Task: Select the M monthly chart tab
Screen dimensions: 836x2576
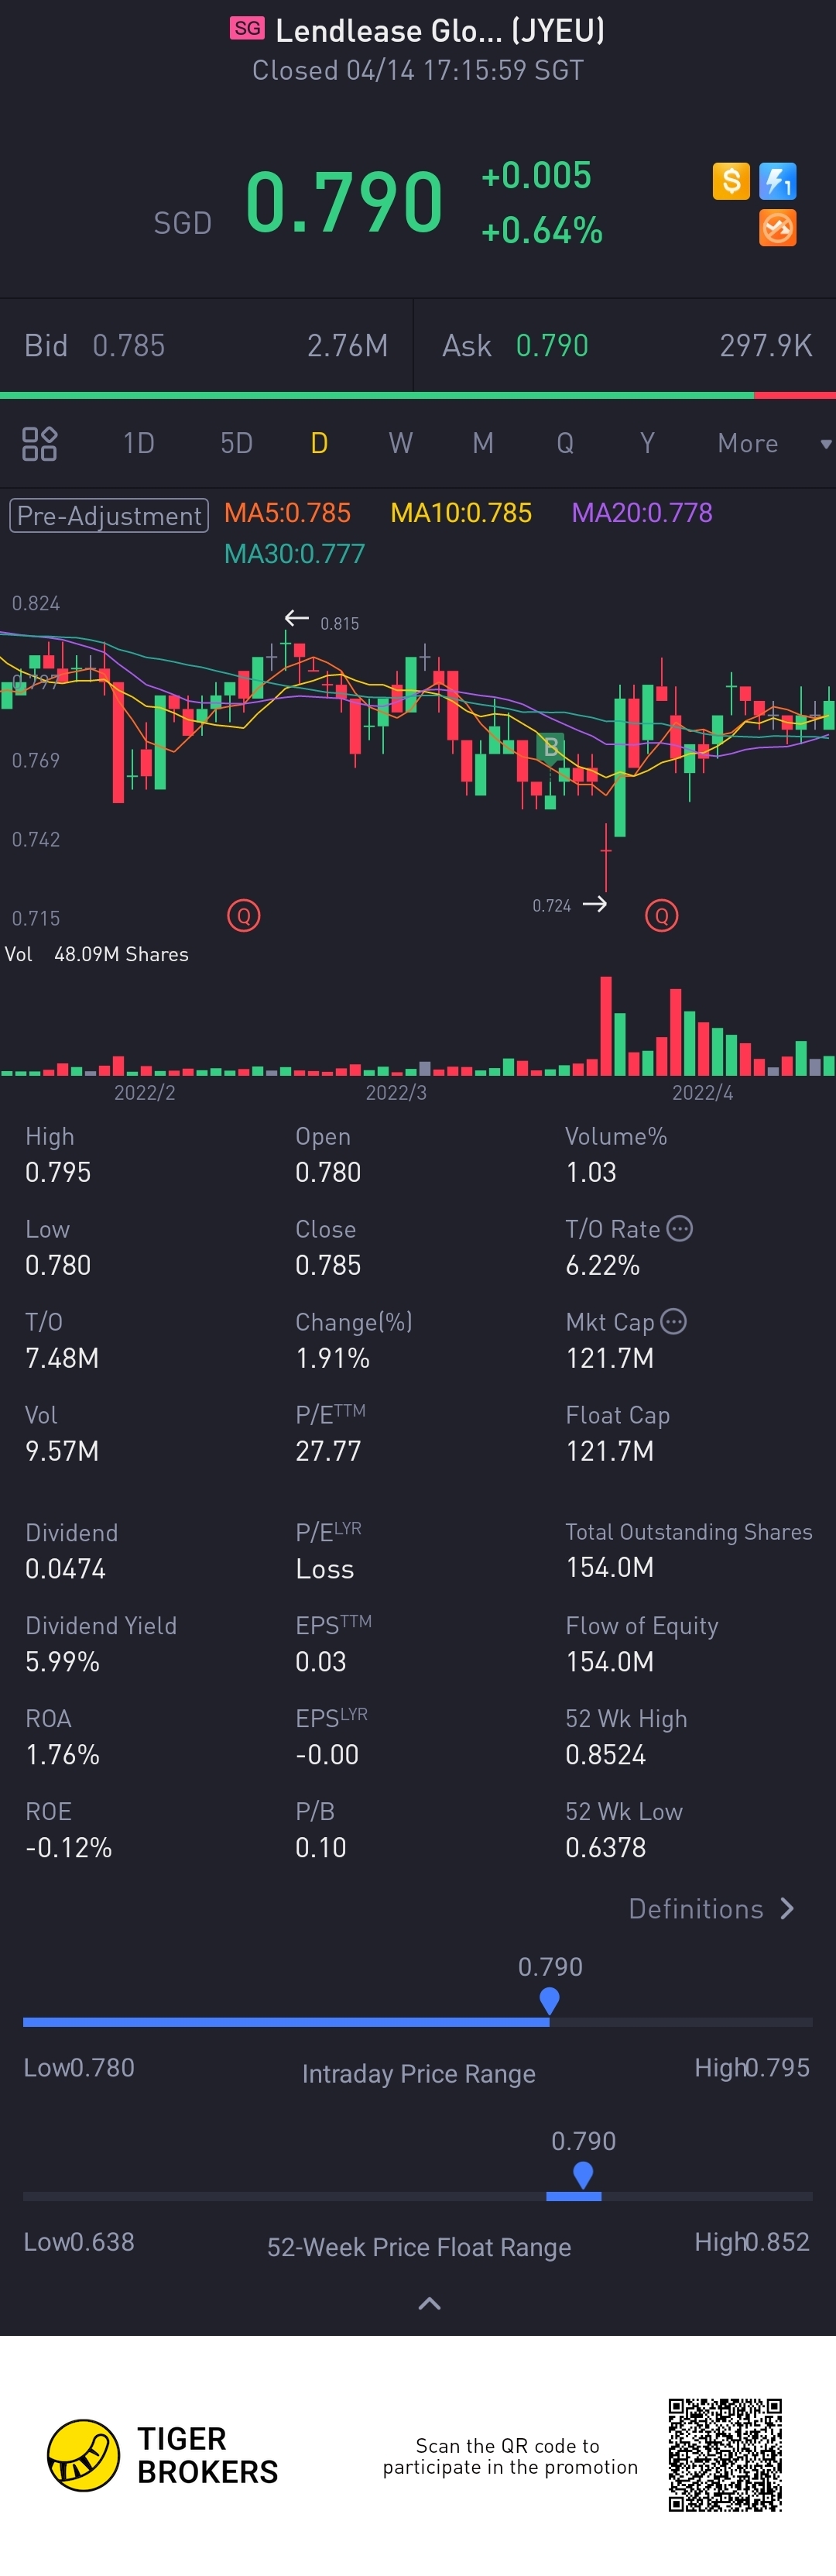Action: (483, 443)
